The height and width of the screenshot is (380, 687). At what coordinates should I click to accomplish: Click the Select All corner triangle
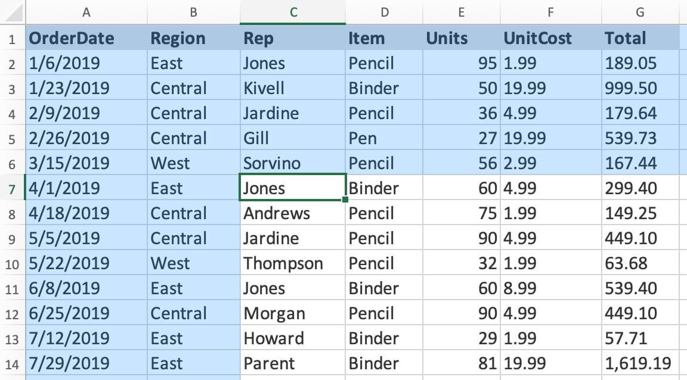[13, 13]
